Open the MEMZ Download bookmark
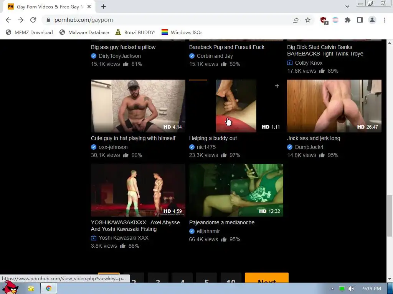 (29, 32)
